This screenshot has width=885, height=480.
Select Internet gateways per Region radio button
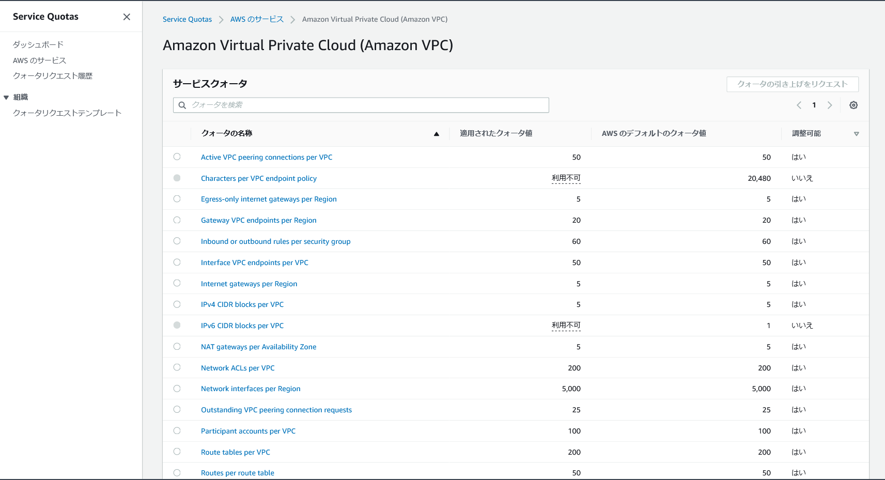[177, 283]
